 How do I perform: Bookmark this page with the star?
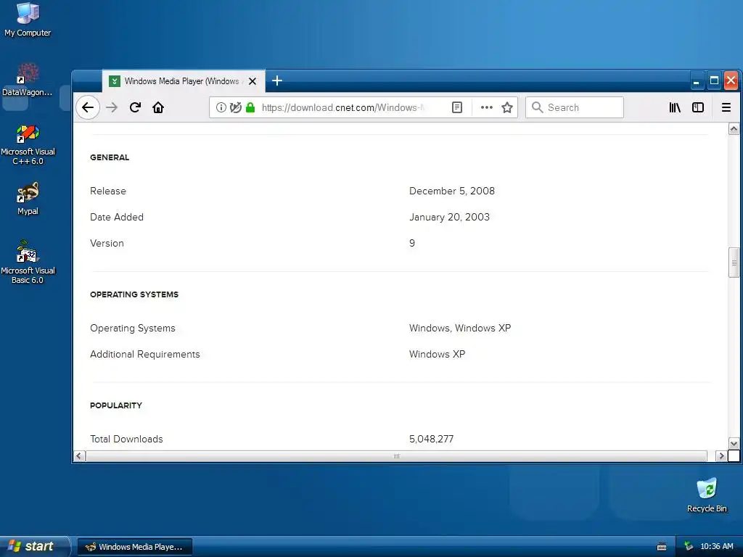tap(507, 107)
